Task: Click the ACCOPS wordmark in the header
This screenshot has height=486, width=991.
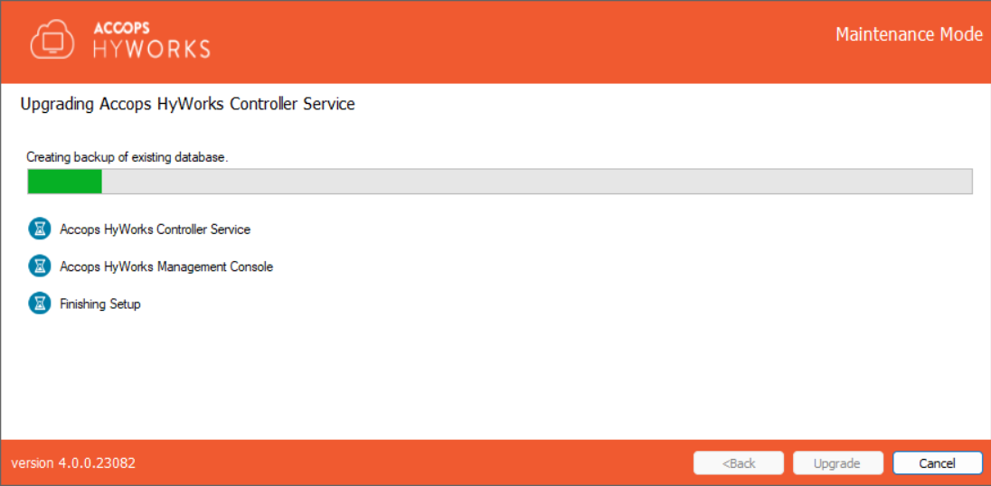Action: point(124,27)
